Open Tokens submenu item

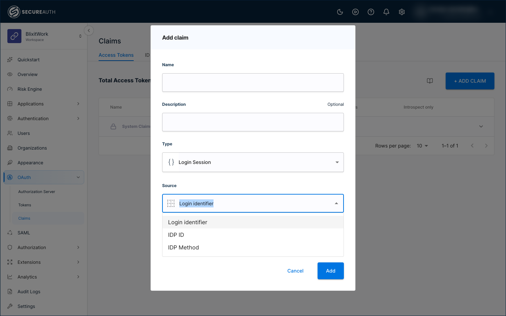click(25, 205)
